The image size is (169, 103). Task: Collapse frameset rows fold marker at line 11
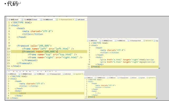[x=10, y=51]
